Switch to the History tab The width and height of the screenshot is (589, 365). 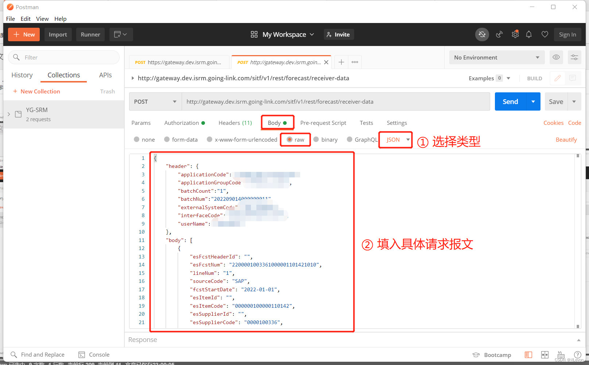22,75
